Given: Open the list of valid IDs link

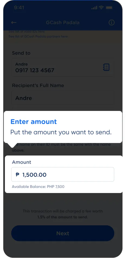Looking at the screenshot, I should pyautogui.click(x=27, y=32).
